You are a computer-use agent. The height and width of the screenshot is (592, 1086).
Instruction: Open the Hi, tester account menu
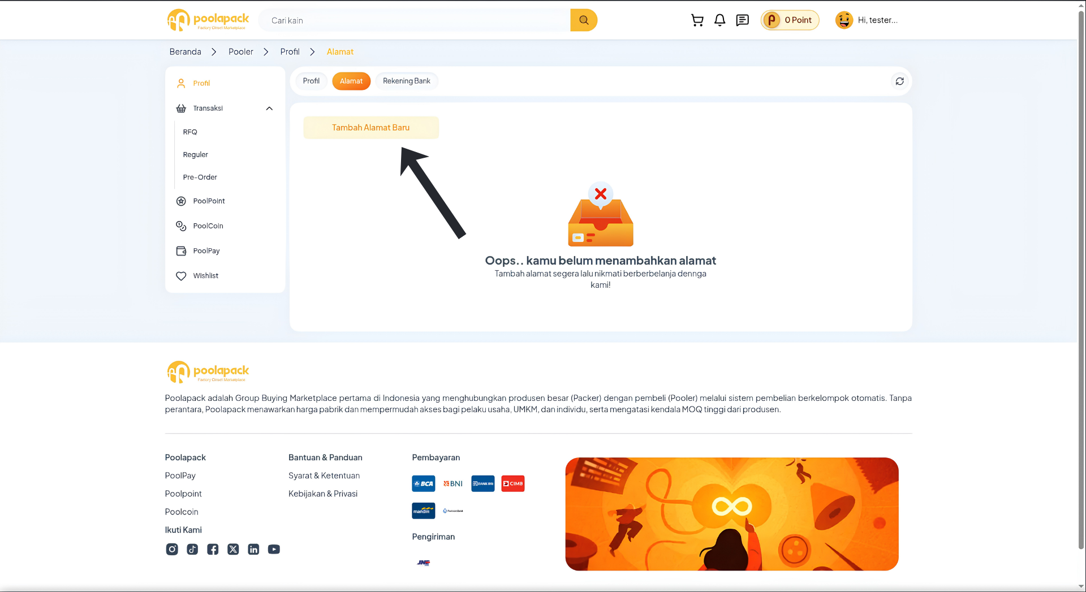click(877, 20)
